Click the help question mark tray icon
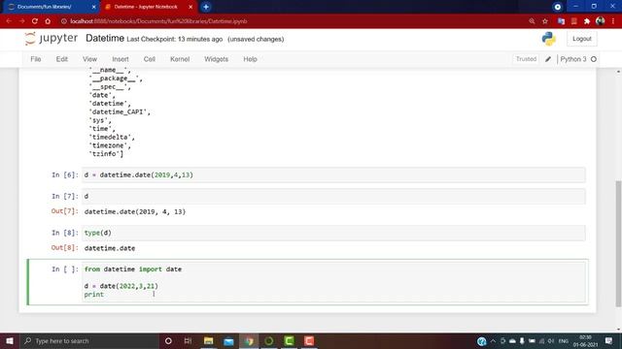 482,341
